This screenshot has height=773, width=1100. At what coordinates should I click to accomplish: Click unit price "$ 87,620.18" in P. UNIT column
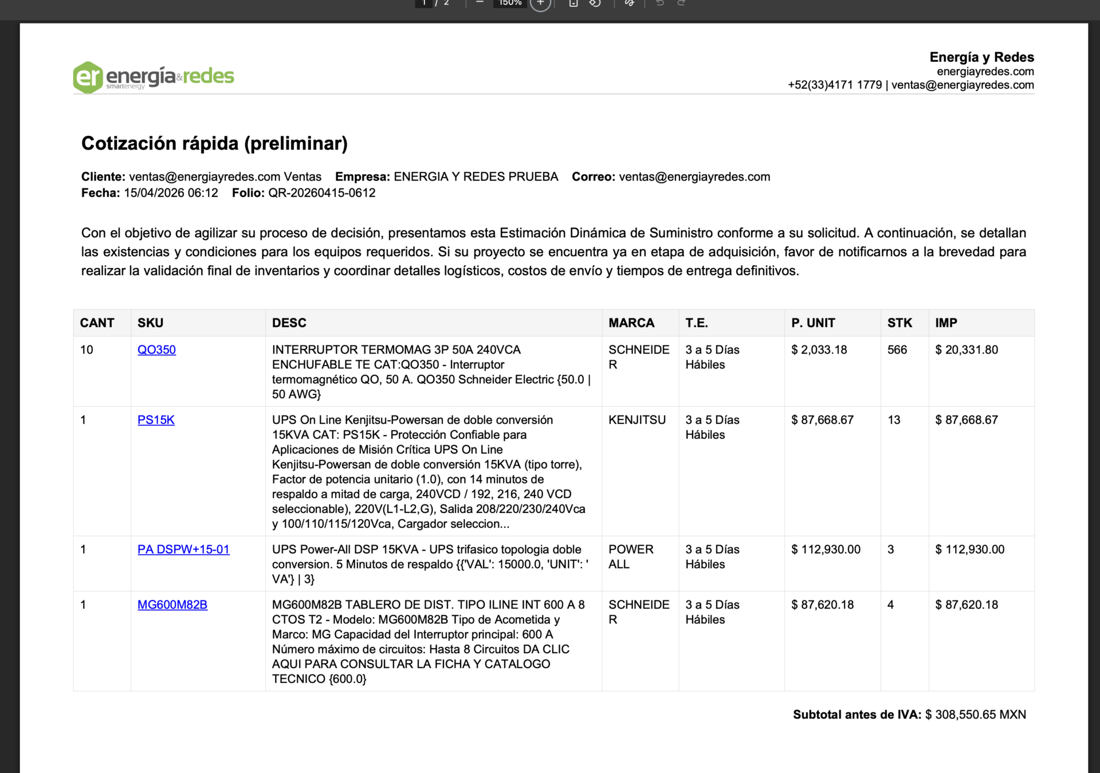822,605
